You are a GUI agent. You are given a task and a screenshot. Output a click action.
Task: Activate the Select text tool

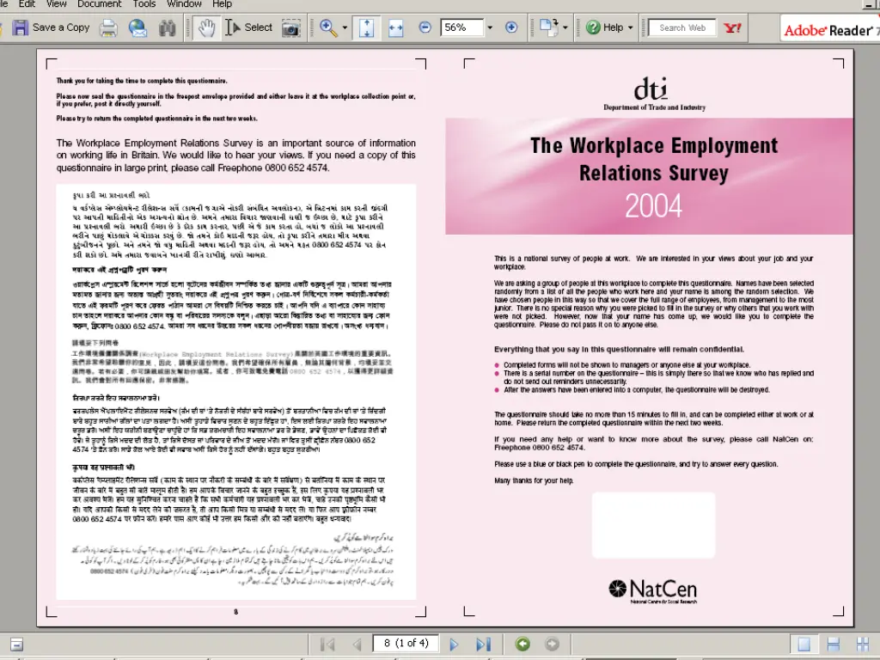click(248, 27)
